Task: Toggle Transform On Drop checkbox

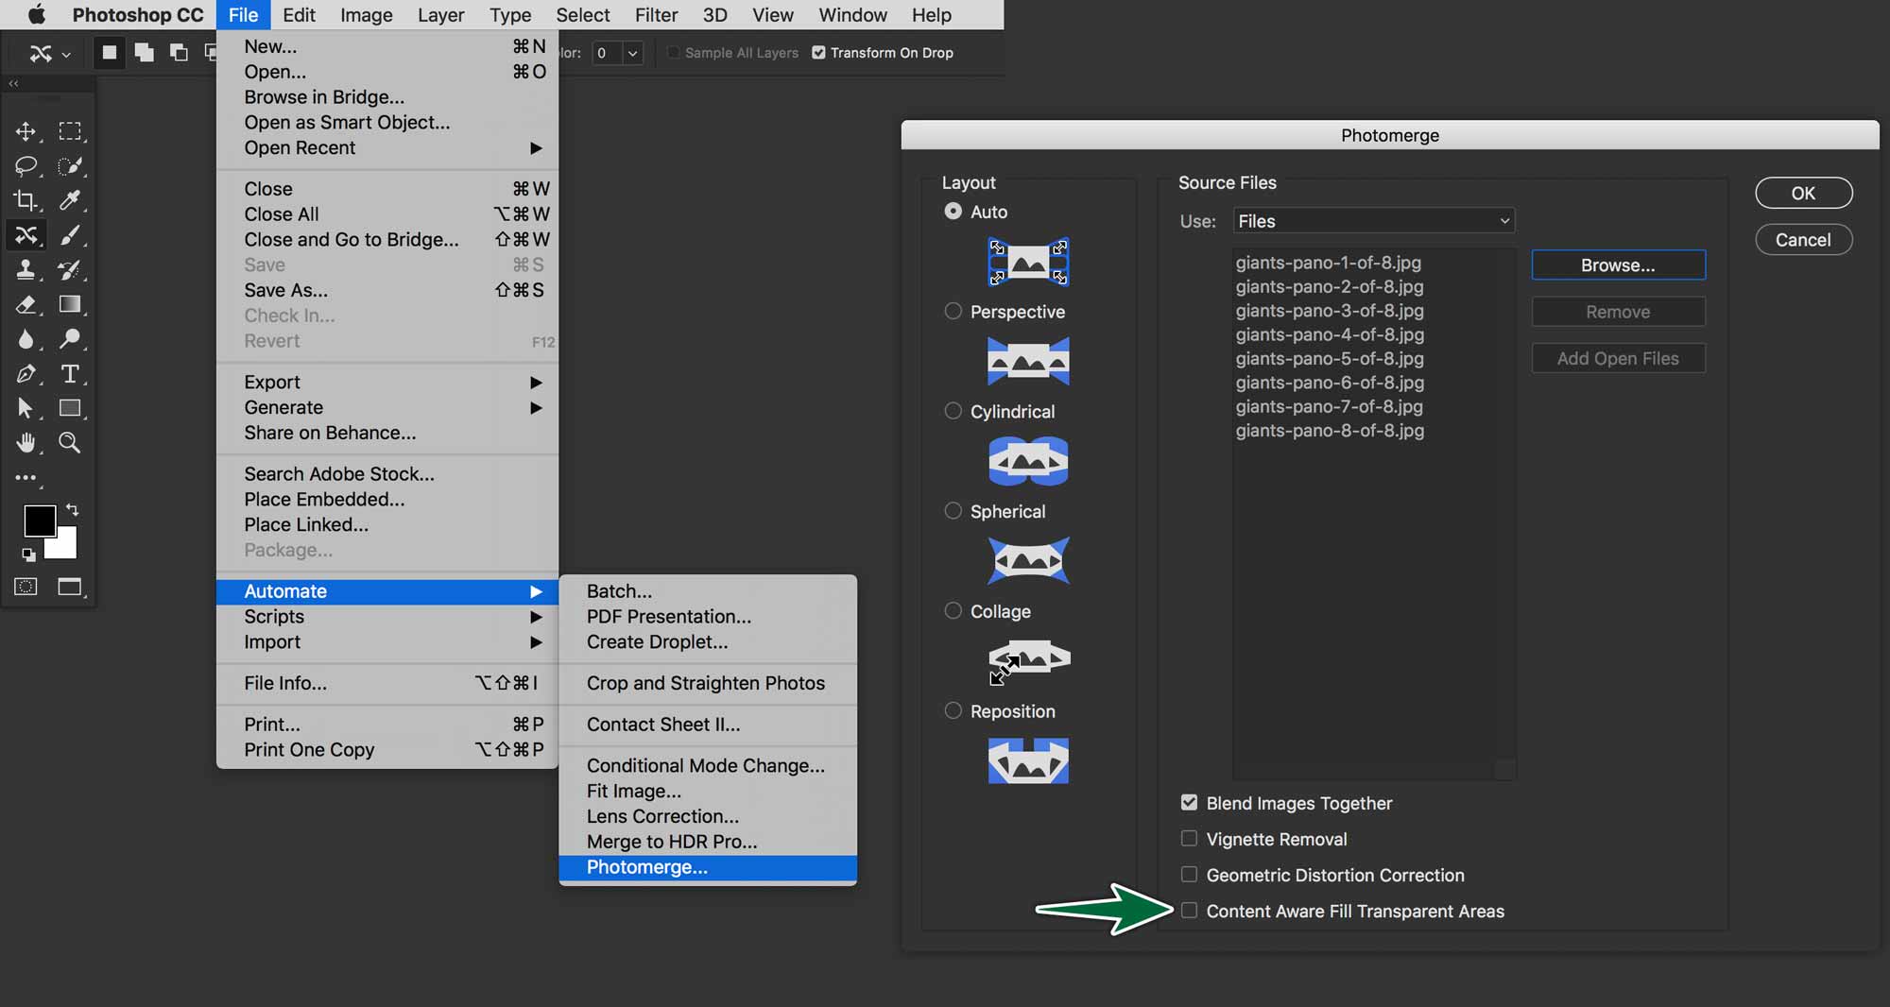Action: (x=818, y=53)
